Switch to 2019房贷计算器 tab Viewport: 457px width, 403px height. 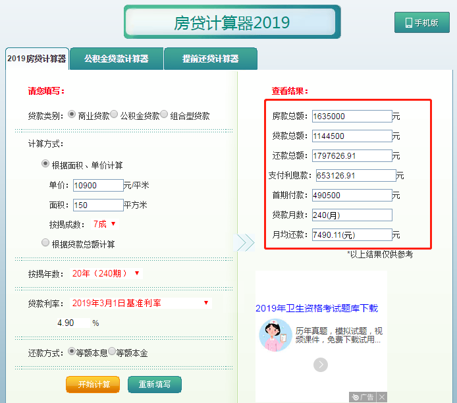pyautogui.click(x=37, y=59)
